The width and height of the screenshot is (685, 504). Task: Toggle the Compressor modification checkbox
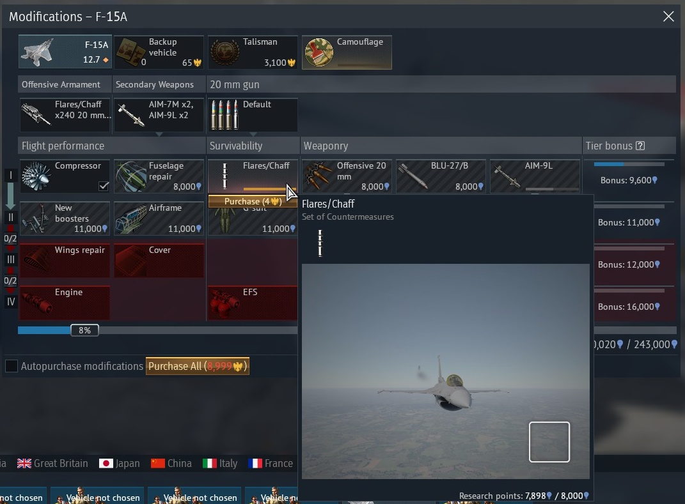104,187
